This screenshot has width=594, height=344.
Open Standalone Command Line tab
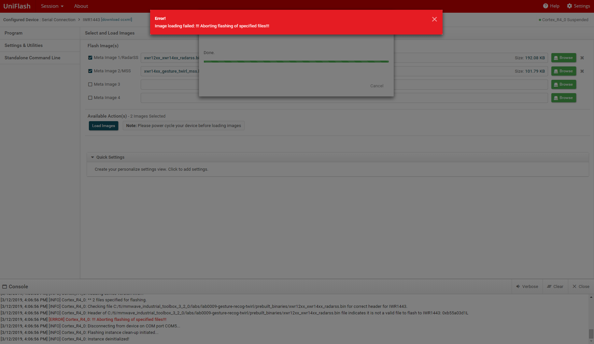click(x=40, y=58)
